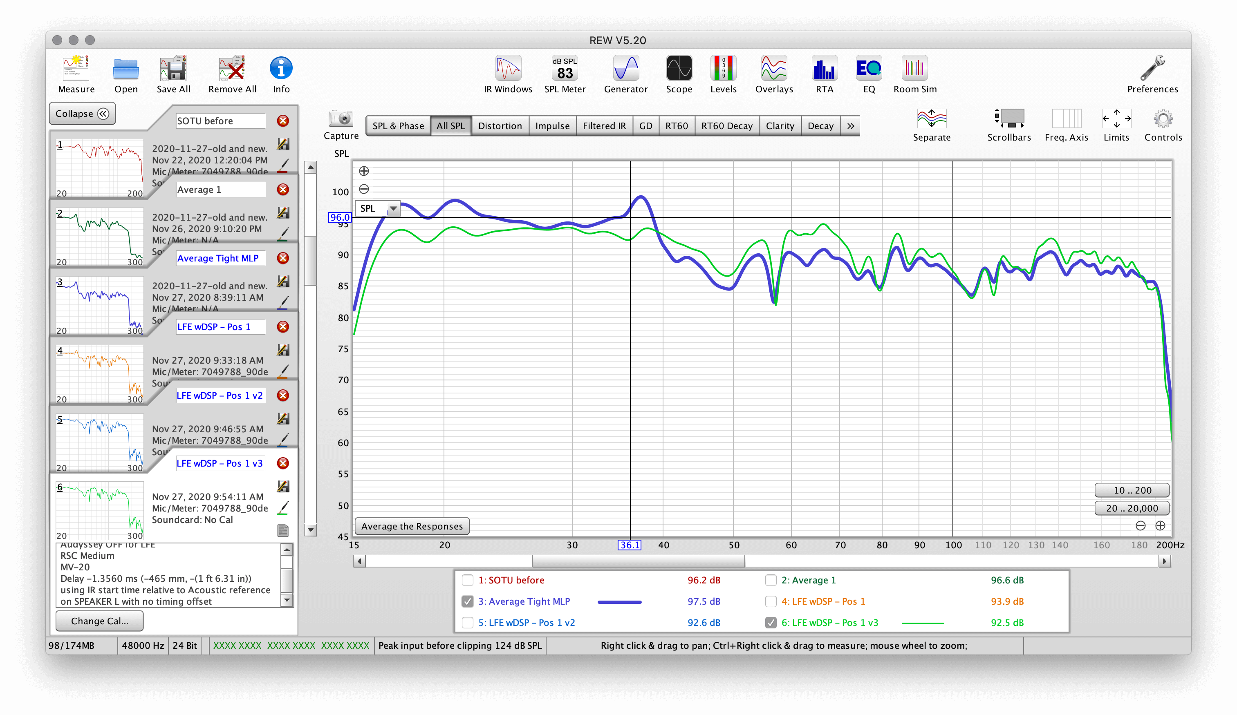Select the LFE wDSP - Pos 1 thumbnail
Viewport: 1237px width, 715px height.
[x=100, y=374]
